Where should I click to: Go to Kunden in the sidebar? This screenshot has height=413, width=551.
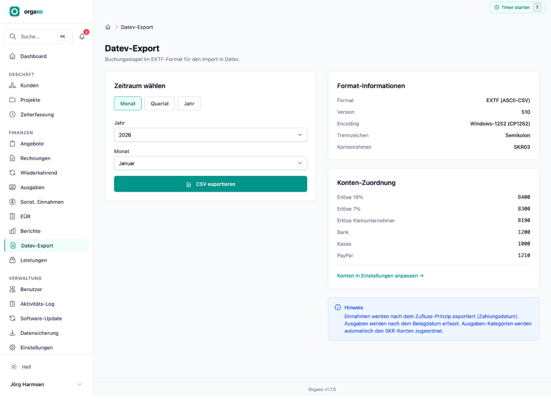[46, 85]
